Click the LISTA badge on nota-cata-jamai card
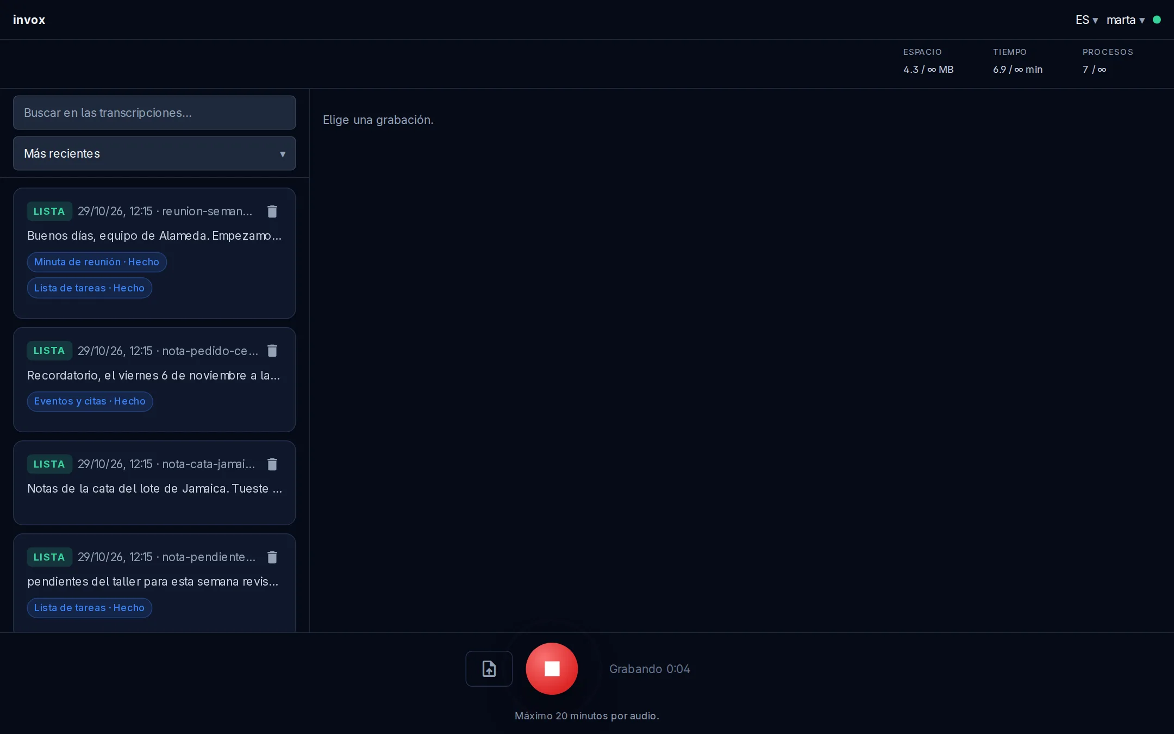 pos(49,464)
